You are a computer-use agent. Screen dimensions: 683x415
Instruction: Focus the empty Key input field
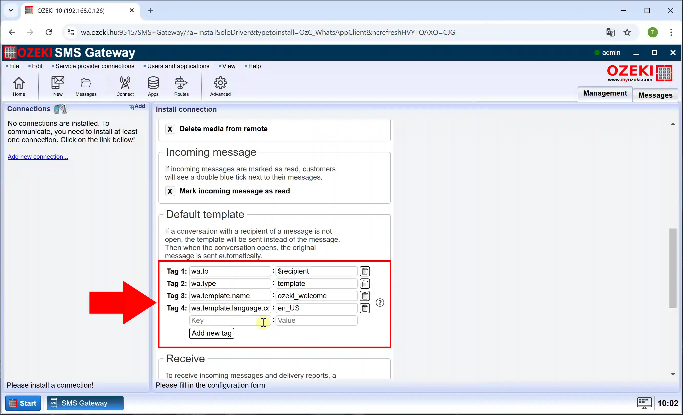230,320
